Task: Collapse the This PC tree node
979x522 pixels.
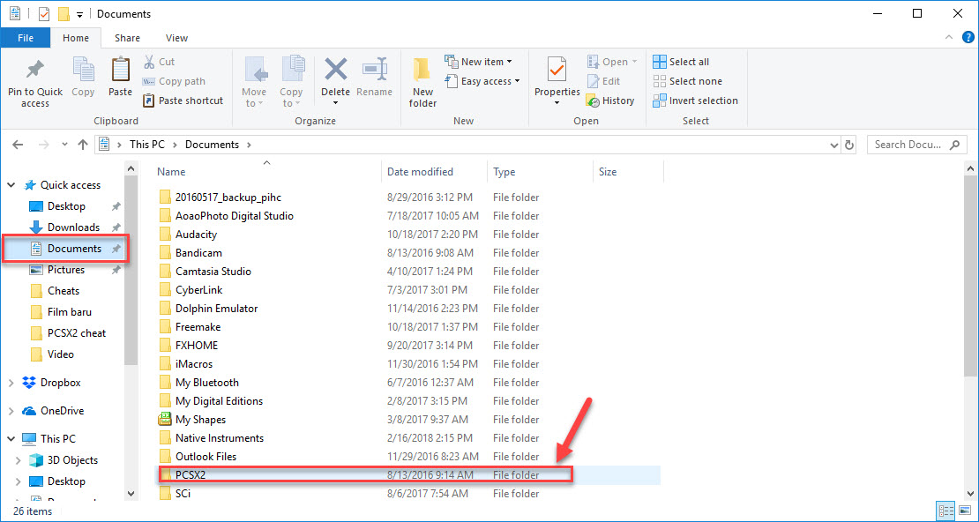Action: [x=11, y=439]
